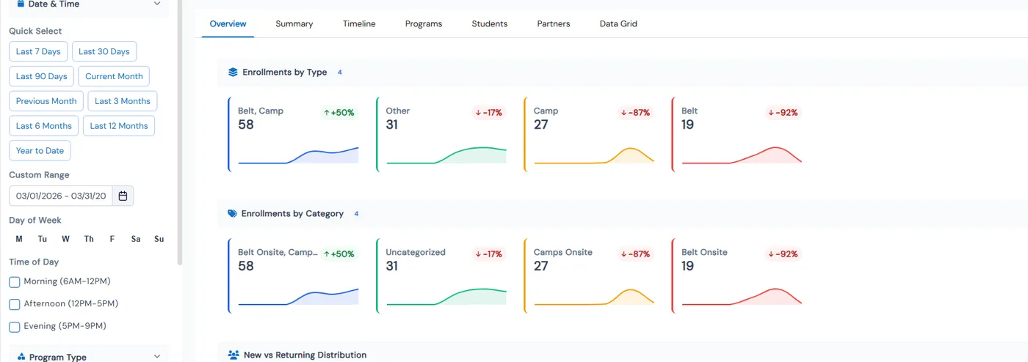Toggle the Thursday (Th) day filter

click(x=89, y=239)
